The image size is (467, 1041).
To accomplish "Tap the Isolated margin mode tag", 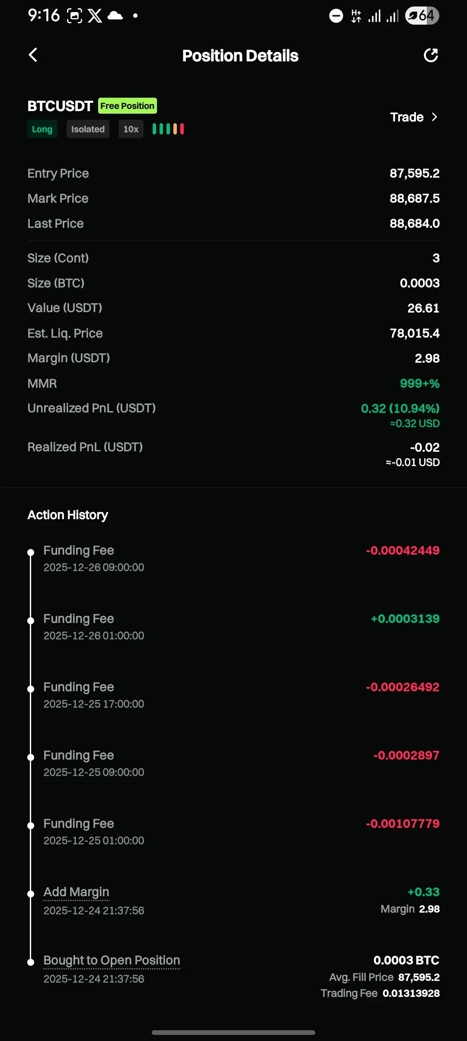I will [x=88, y=129].
